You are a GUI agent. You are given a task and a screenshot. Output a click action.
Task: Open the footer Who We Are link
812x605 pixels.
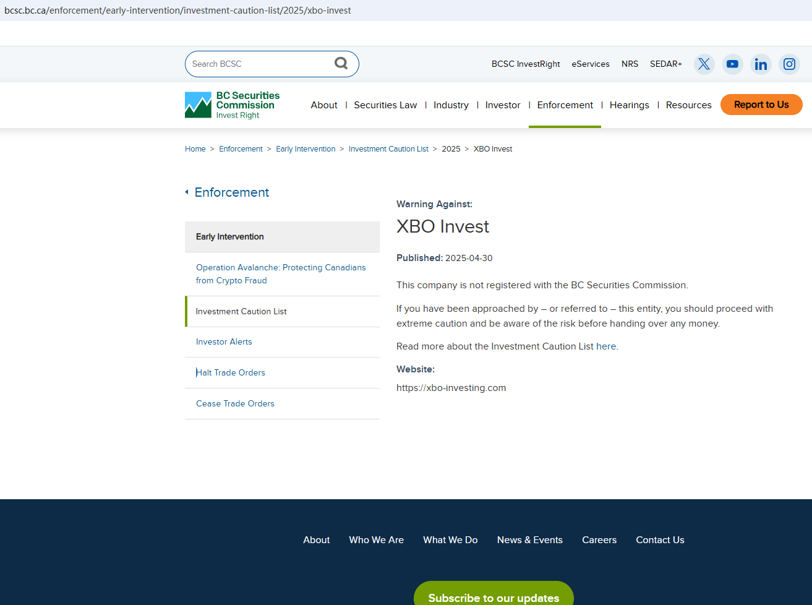(376, 540)
